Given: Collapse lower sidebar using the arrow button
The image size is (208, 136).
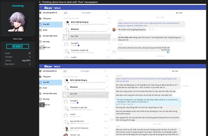Looking at the screenshot, I should tap(42, 105).
